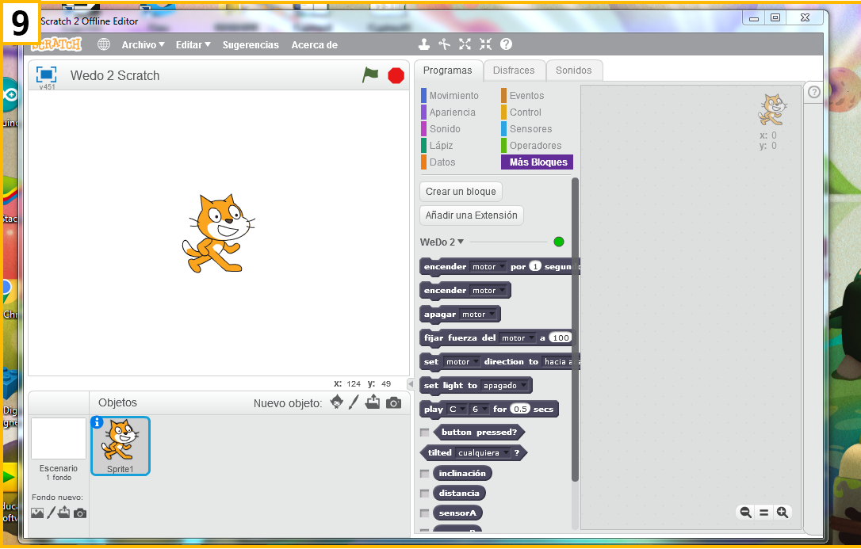Click the blocks palette vertical scrollbar

(575, 329)
